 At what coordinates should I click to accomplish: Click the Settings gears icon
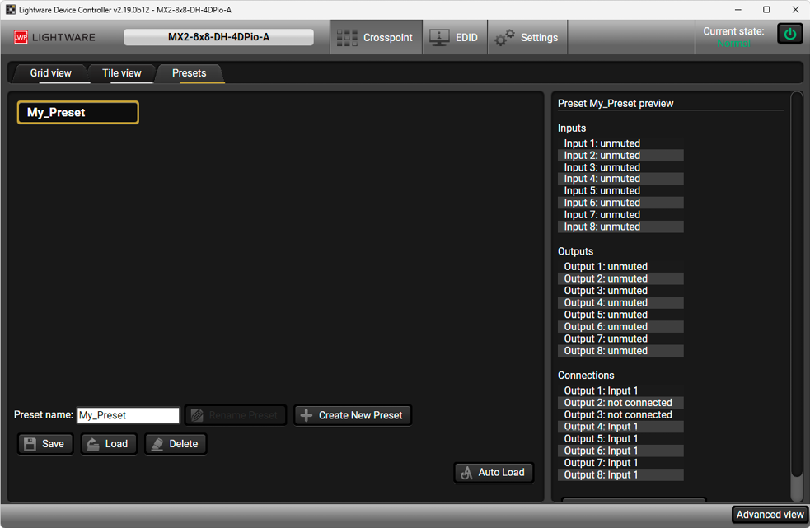point(504,38)
